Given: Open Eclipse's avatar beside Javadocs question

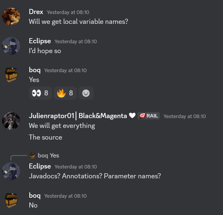Looking at the screenshot, I should pos(11,171).
